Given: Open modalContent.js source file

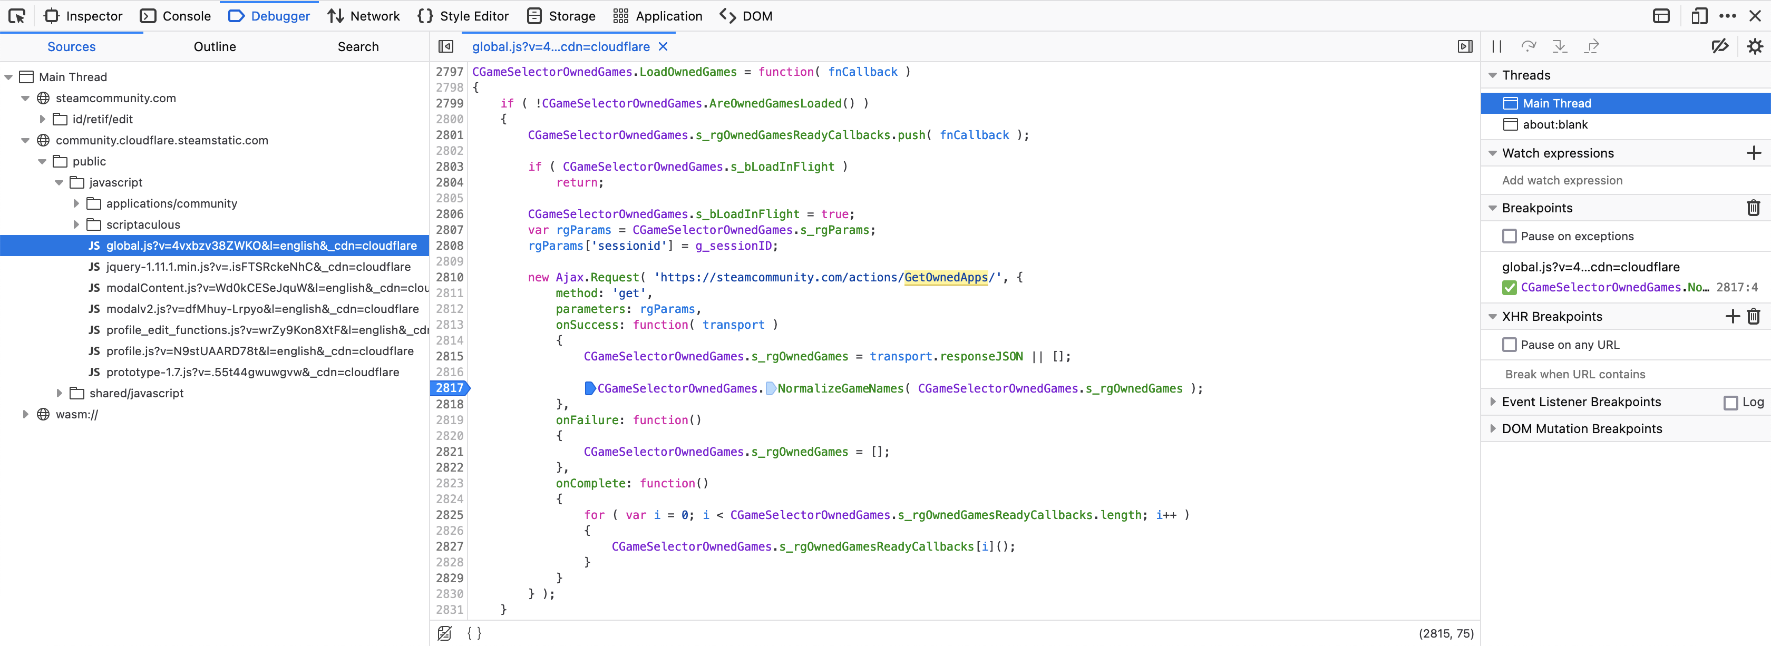Looking at the screenshot, I should (x=267, y=288).
